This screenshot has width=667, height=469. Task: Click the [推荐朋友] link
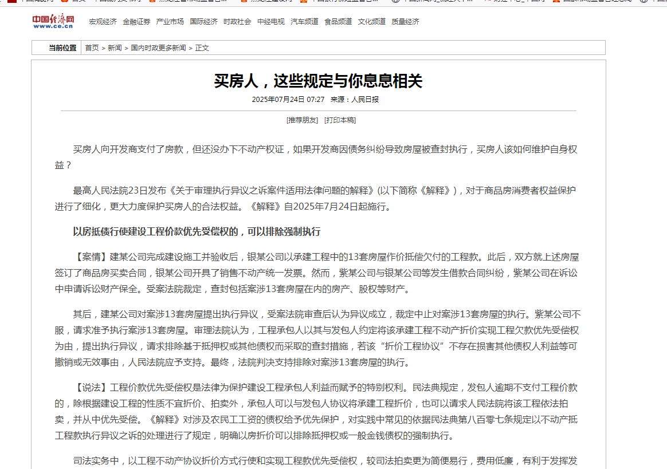coord(302,120)
